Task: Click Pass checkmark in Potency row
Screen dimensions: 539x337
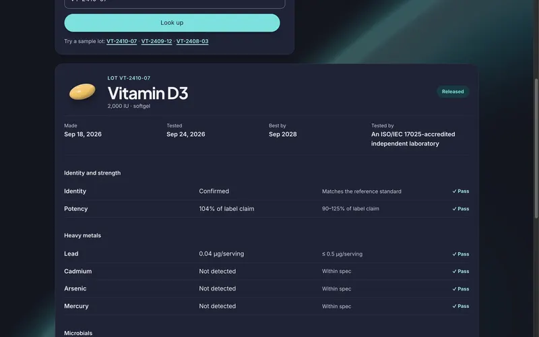Action: click(x=461, y=209)
